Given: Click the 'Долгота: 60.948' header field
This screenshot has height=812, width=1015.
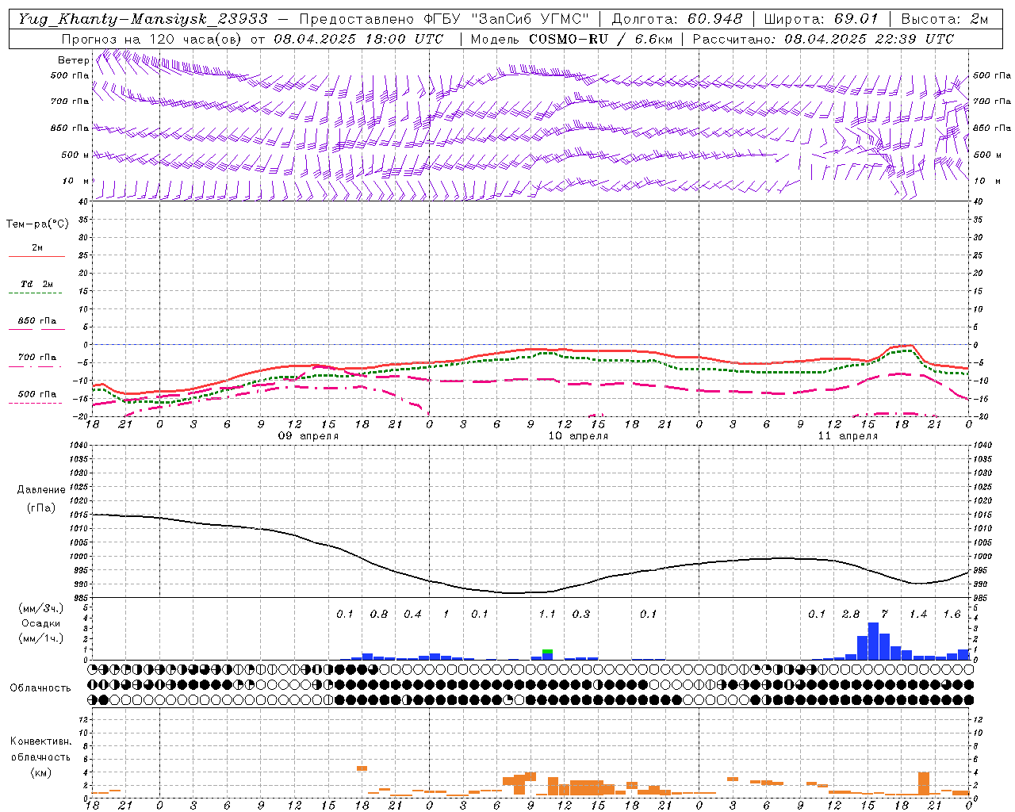Looking at the screenshot, I should click(677, 19).
